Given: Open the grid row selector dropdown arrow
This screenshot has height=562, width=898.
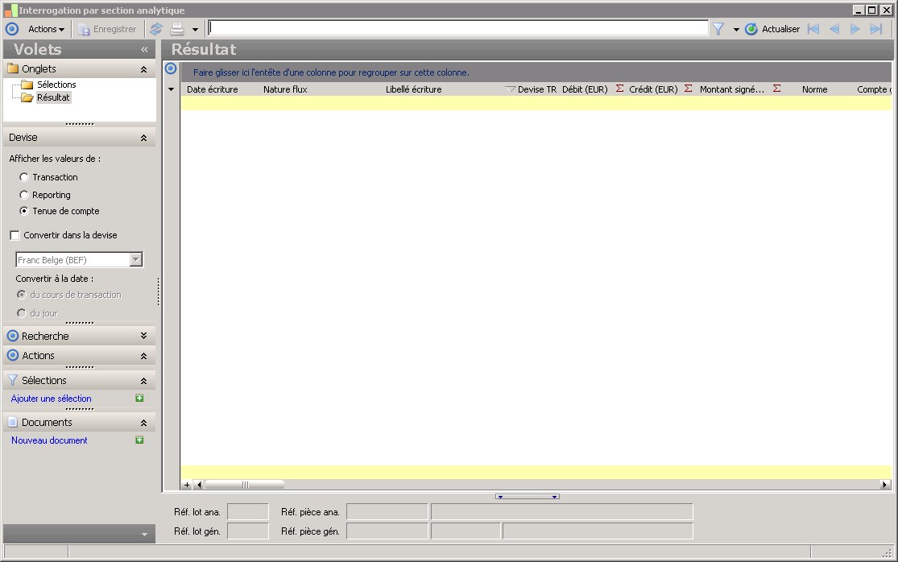Looking at the screenshot, I should (x=172, y=89).
